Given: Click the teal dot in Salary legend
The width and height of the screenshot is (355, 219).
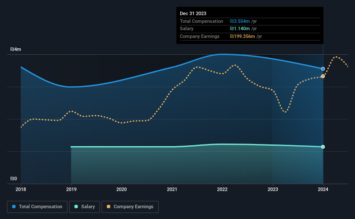Looking at the screenshot, I should pyautogui.click(x=76, y=206).
